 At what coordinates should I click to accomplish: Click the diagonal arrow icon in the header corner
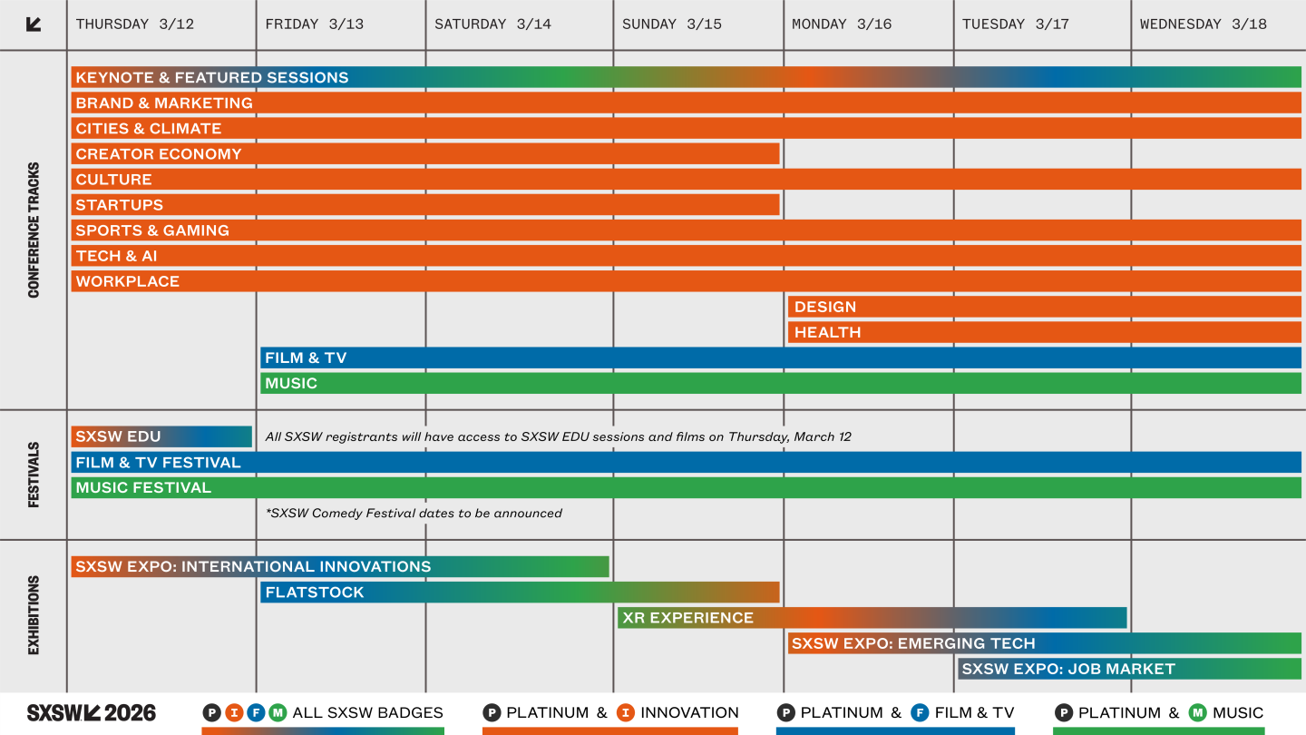34,24
